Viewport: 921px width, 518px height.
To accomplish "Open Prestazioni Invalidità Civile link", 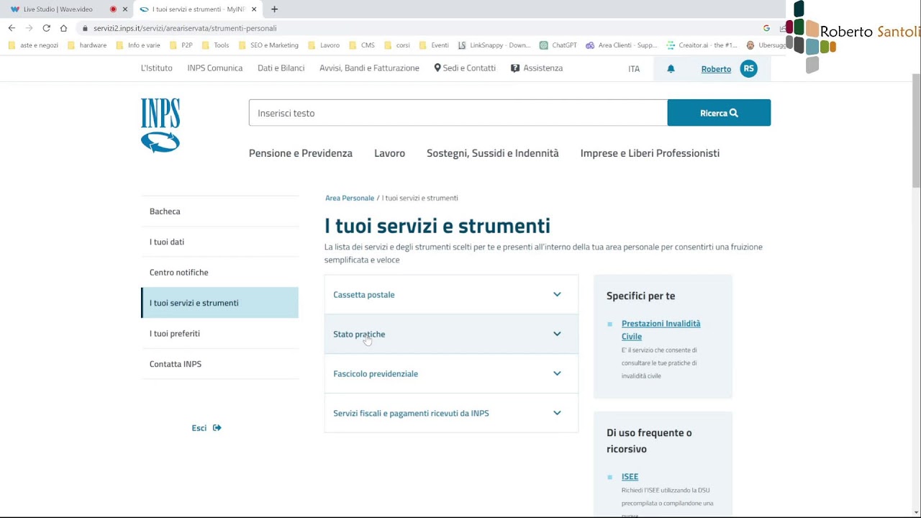I will 661,330.
